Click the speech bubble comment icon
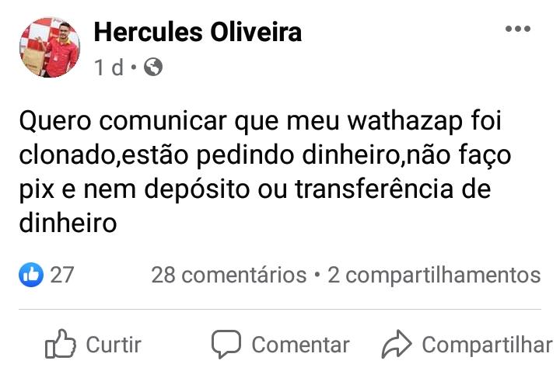The image size is (560, 371). [226, 344]
